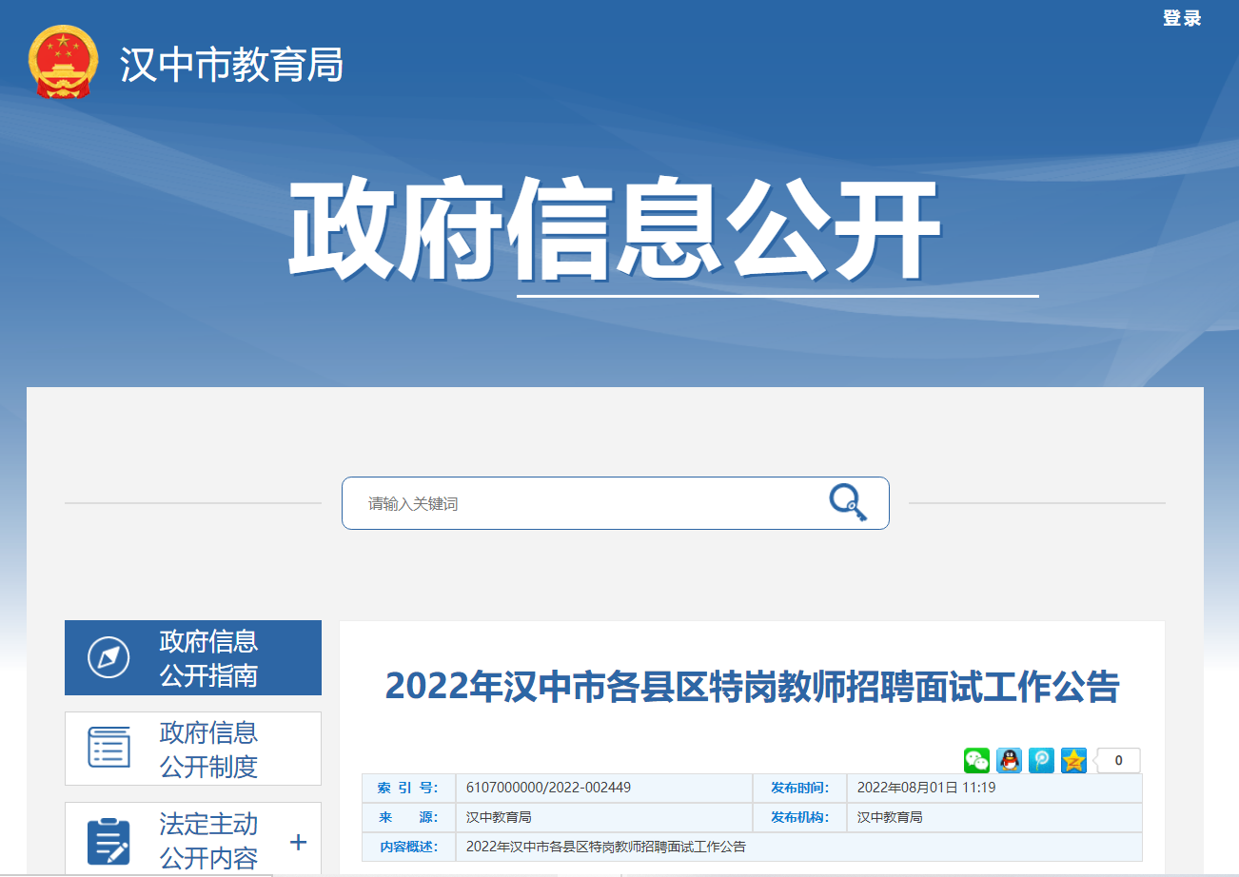Click the magnifier search icon
This screenshot has width=1239, height=877.
(847, 502)
